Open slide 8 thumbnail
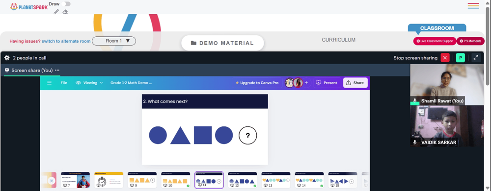Screen dimensions: 491x191 [109, 180]
